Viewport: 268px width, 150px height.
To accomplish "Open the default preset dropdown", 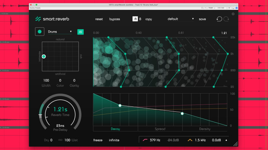I will pyautogui.click(x=180, y=19).
